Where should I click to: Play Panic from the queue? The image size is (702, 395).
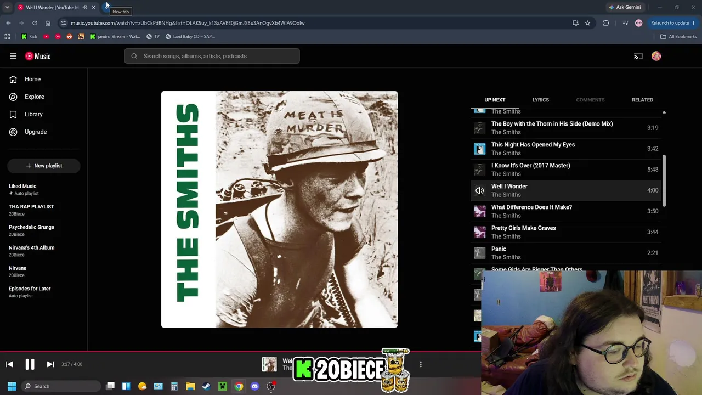tap(566, 253)
